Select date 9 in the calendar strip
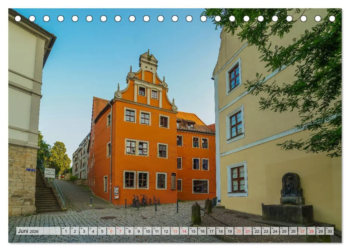 pyautogui.click(x=138, y=231)
